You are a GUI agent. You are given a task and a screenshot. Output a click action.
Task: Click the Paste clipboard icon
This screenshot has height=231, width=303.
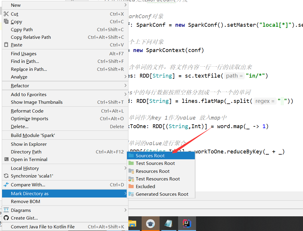(x=6, y=45)
